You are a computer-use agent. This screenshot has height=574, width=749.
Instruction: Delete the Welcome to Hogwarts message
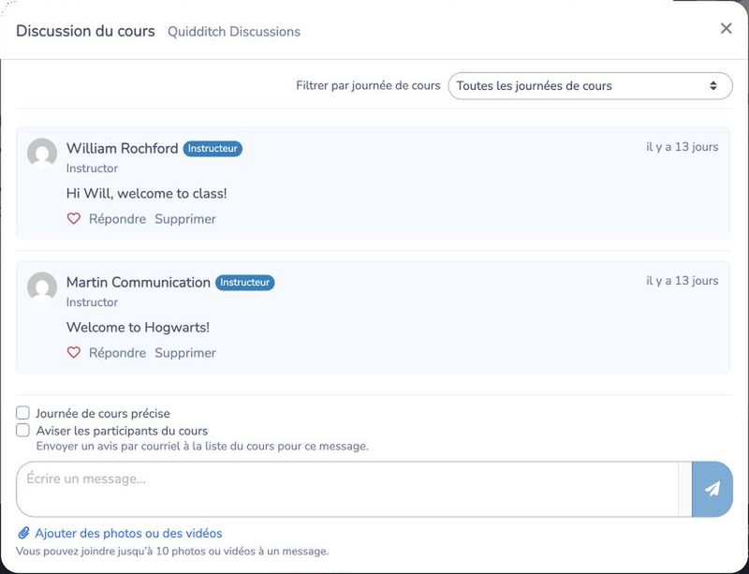point(185,353)
